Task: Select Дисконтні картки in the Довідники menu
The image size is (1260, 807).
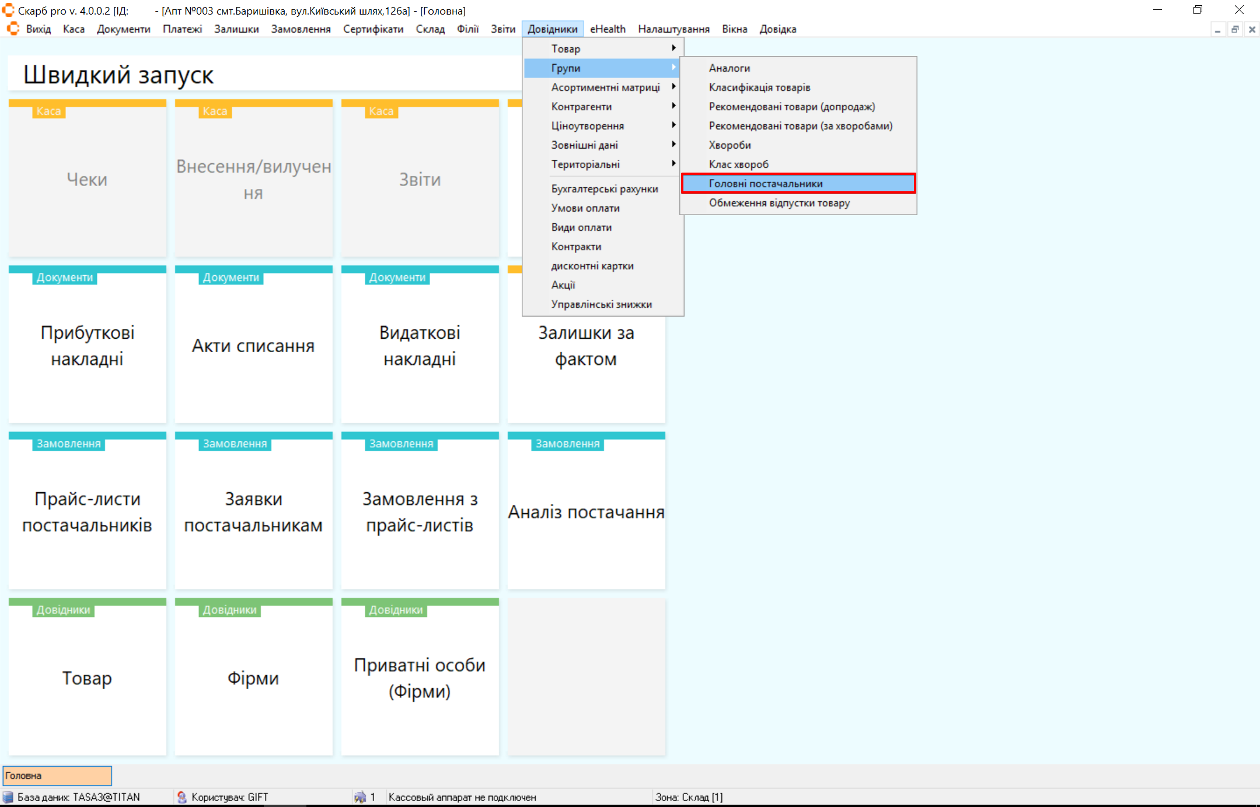Action: (x=592, y=265)
